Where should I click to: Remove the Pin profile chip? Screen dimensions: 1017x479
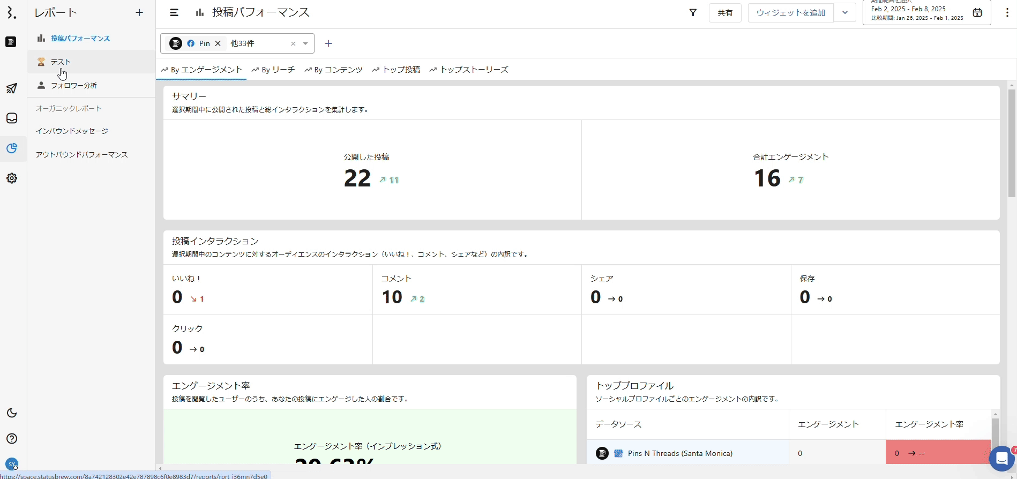(218, 43)
